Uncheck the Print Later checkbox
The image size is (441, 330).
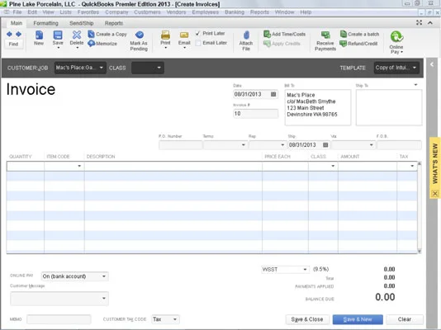198,34
